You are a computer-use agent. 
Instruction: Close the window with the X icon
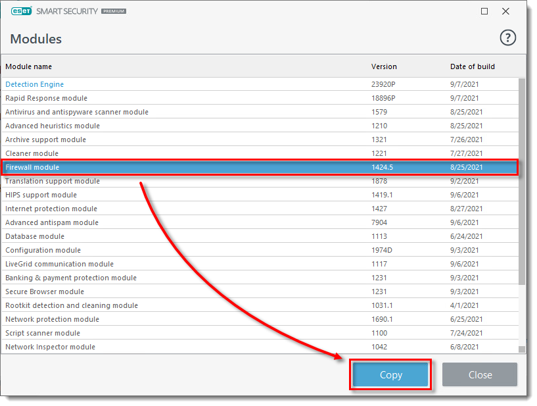pyautogui.click(x=505, y=11)
